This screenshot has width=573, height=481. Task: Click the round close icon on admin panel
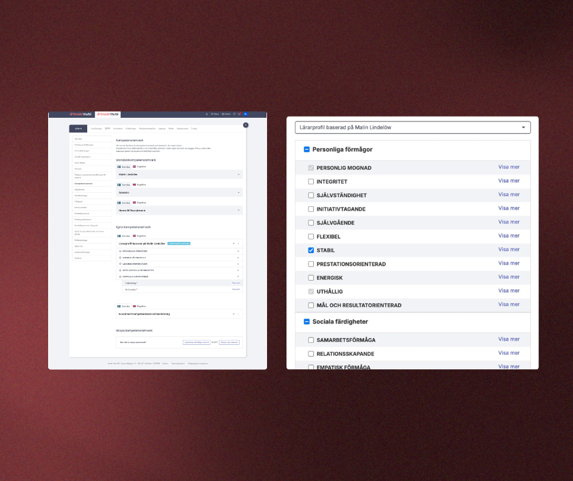tap(246, 125)
